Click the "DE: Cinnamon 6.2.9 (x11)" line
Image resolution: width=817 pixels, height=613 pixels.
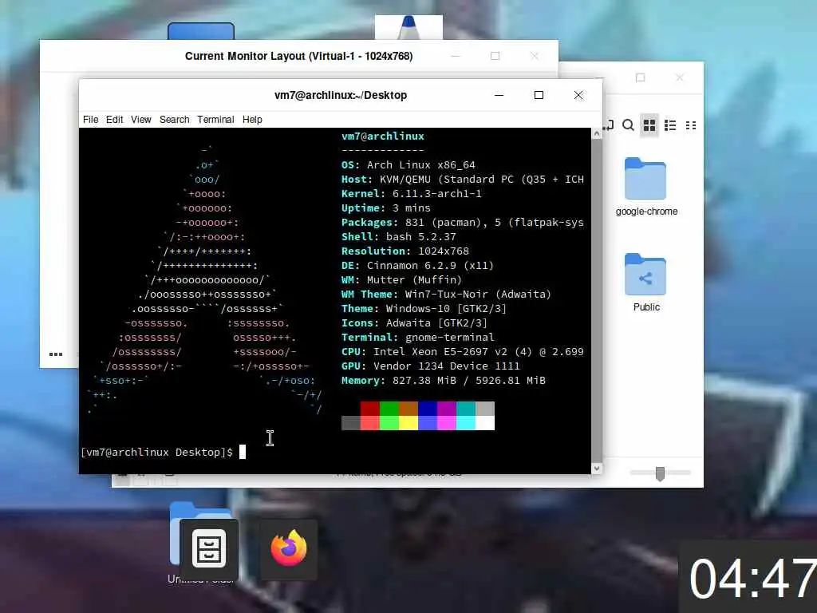(417, 265)
